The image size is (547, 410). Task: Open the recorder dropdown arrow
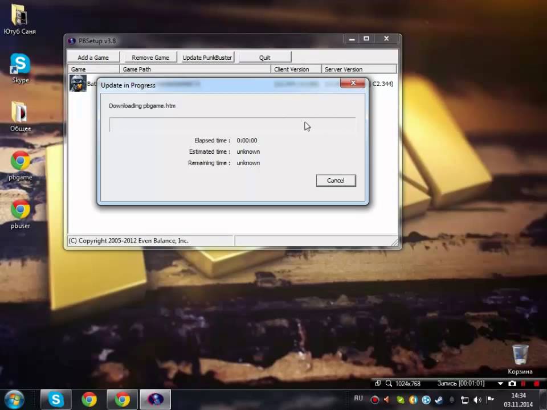tap(500, 383)
